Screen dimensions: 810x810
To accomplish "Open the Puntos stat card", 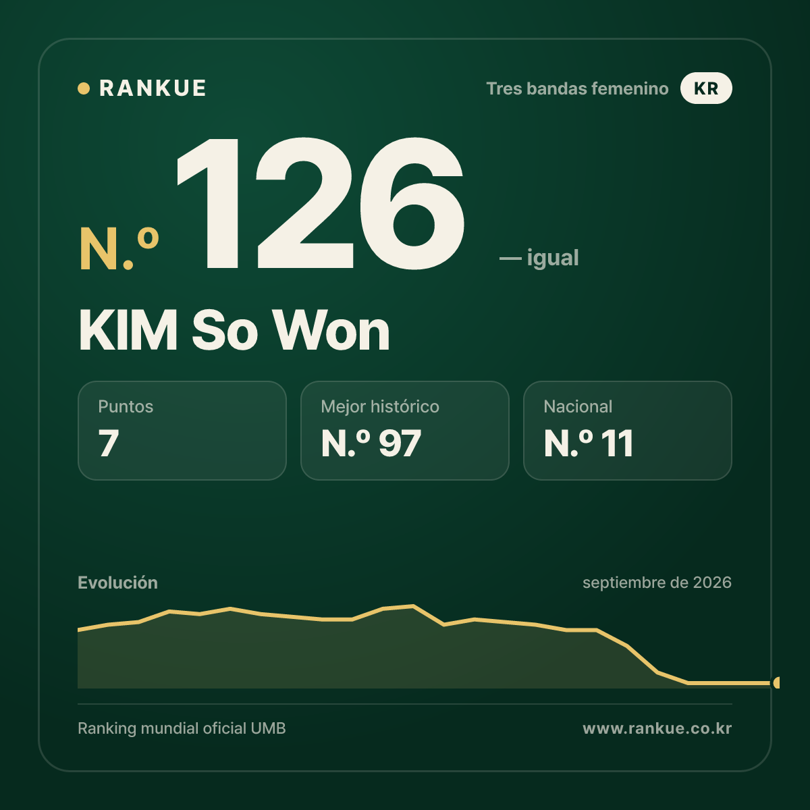I will [x=182, y=431].
